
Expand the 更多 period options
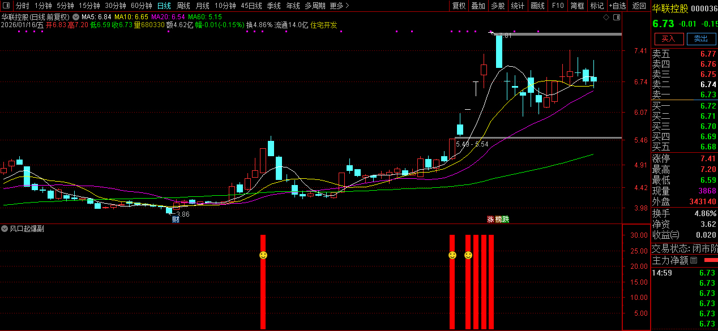(339, 6)
